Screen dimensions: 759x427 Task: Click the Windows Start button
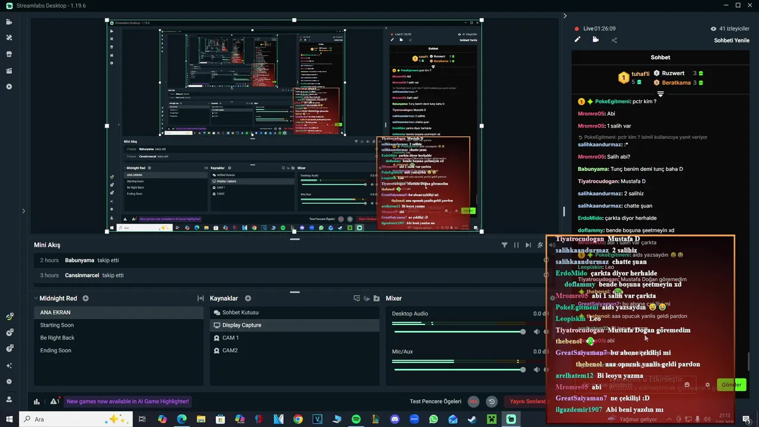click(9, 419)
